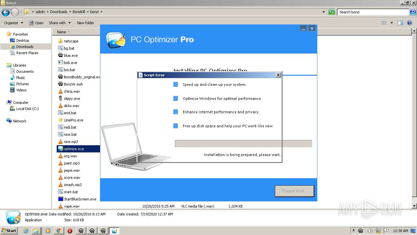
Task: Click the installation progress bar
Action: click(243, 144)
